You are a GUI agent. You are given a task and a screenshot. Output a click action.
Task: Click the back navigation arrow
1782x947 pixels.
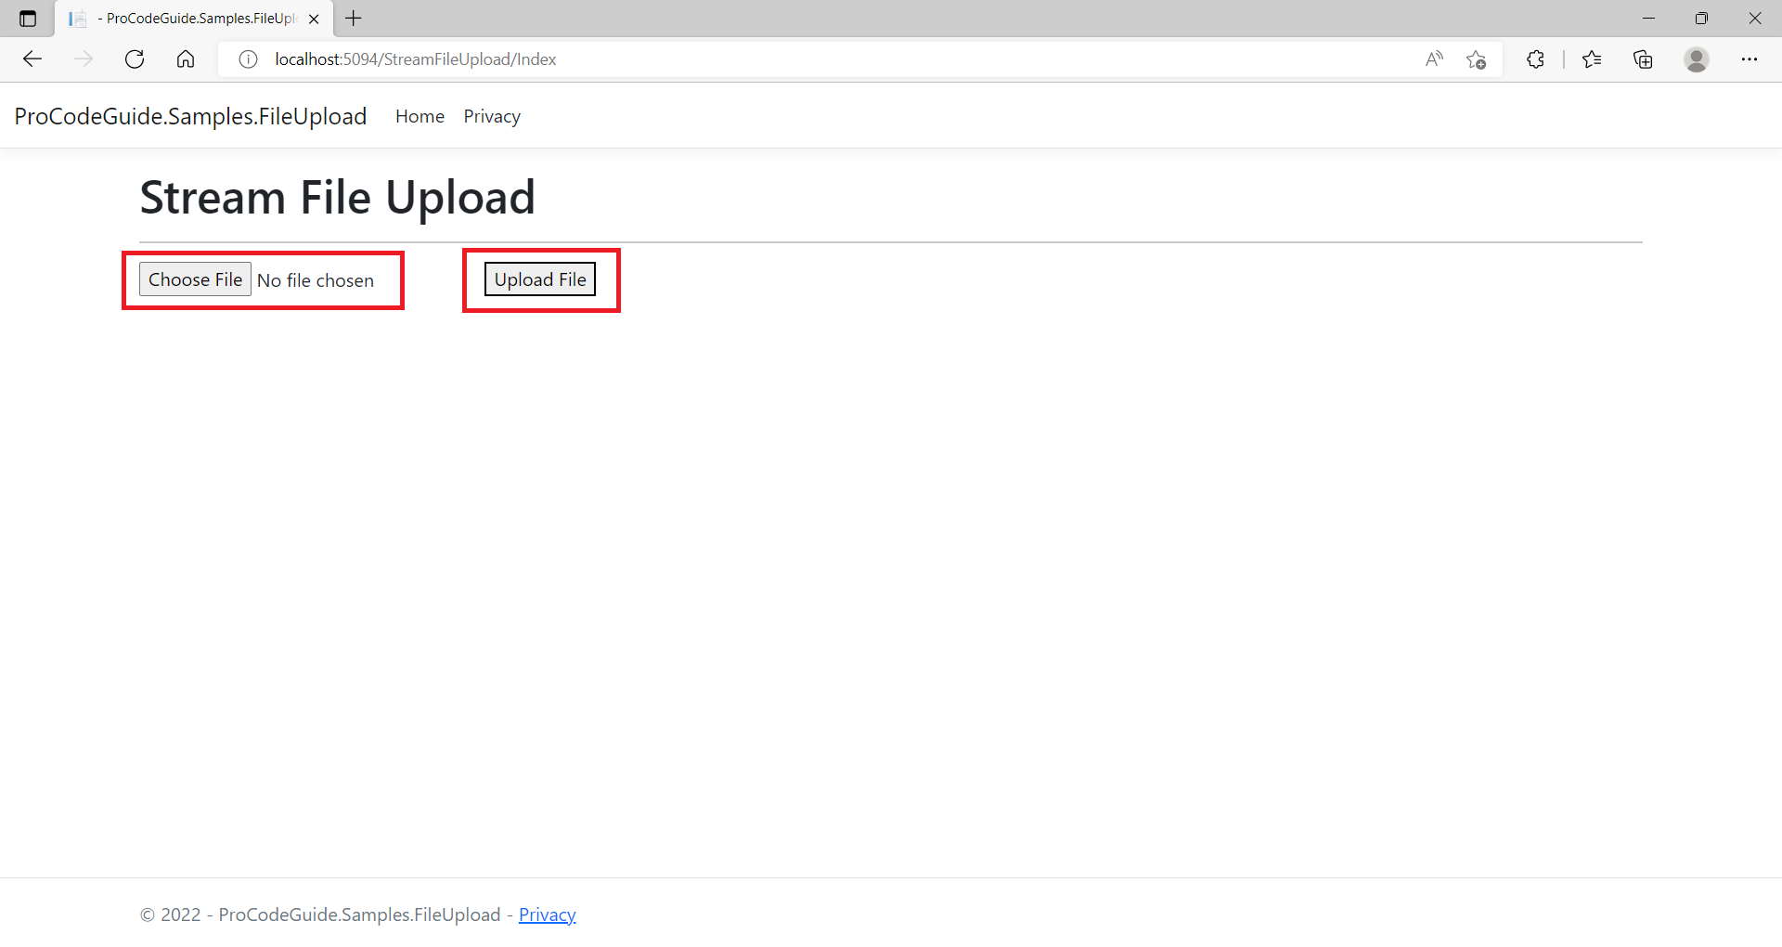tap(32, 58)
